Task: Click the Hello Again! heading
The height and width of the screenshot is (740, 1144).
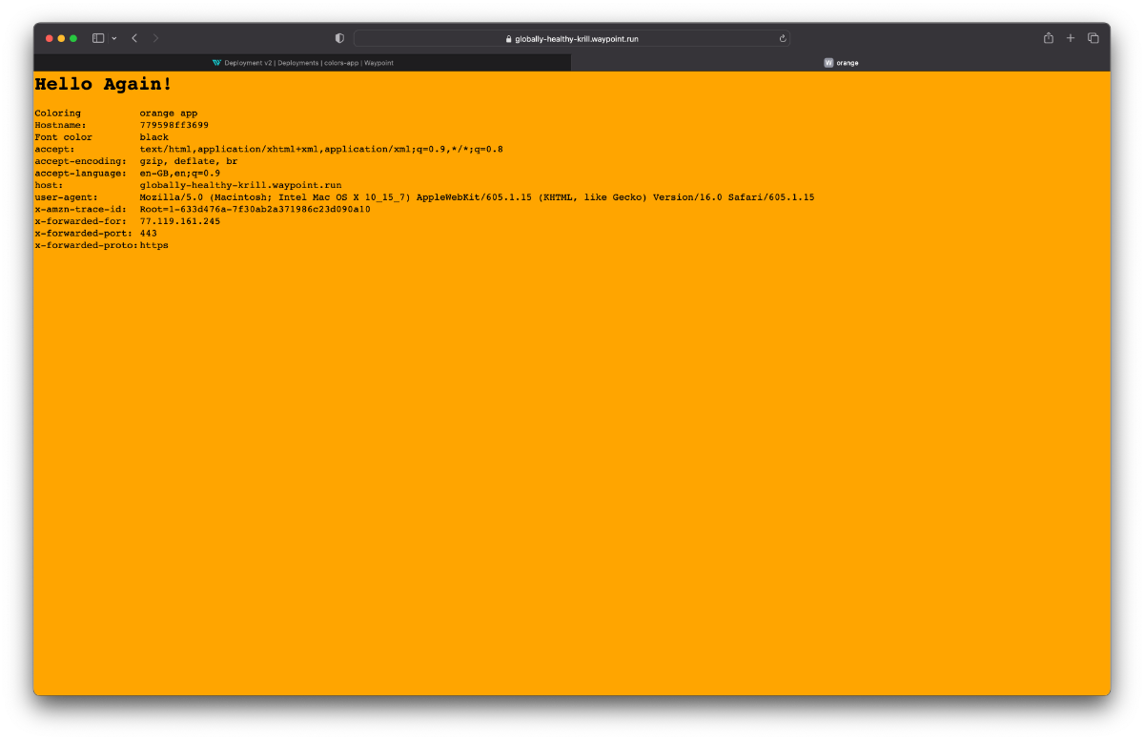Action: tap(104, 85)
